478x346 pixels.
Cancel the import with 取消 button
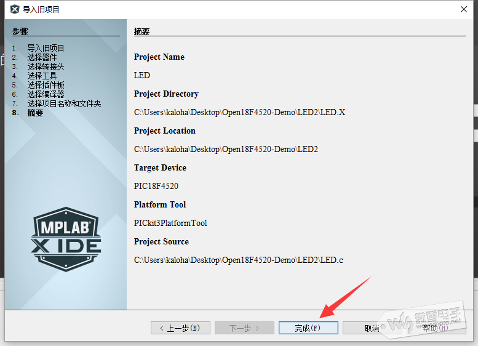tap(372, 328)
